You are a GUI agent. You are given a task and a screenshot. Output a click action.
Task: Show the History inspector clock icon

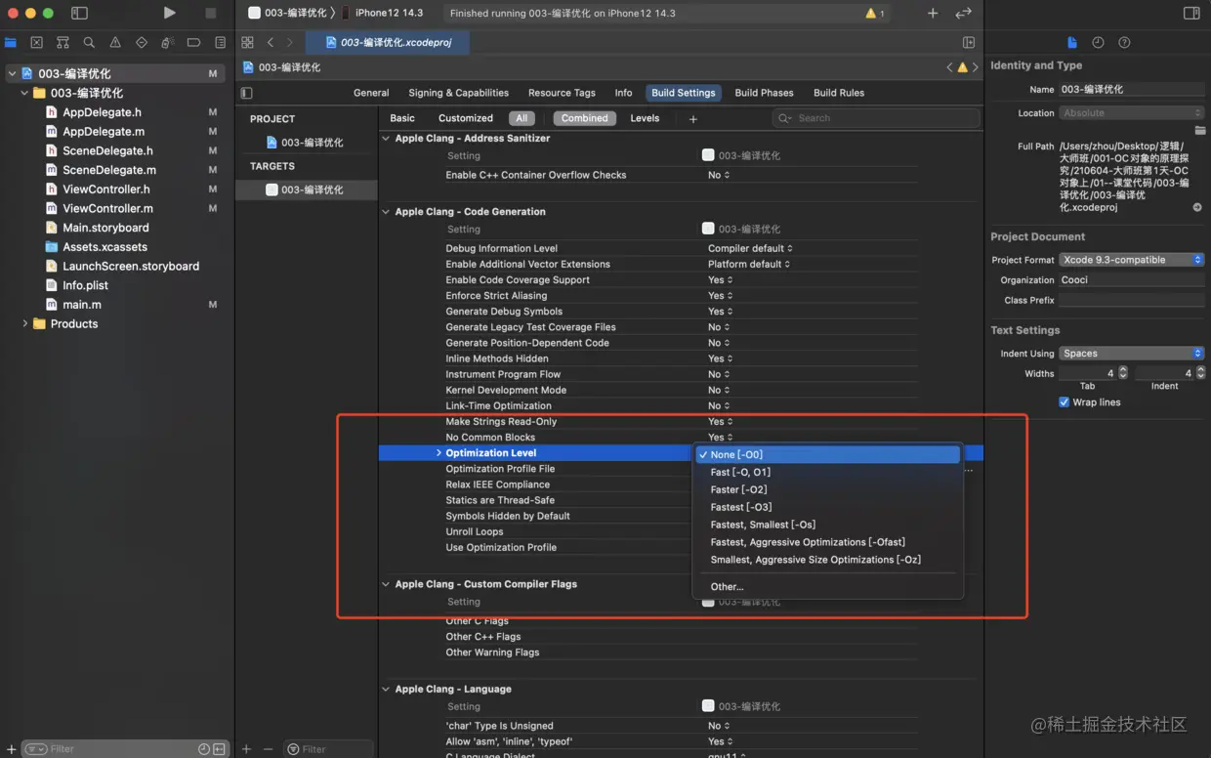1098,42
